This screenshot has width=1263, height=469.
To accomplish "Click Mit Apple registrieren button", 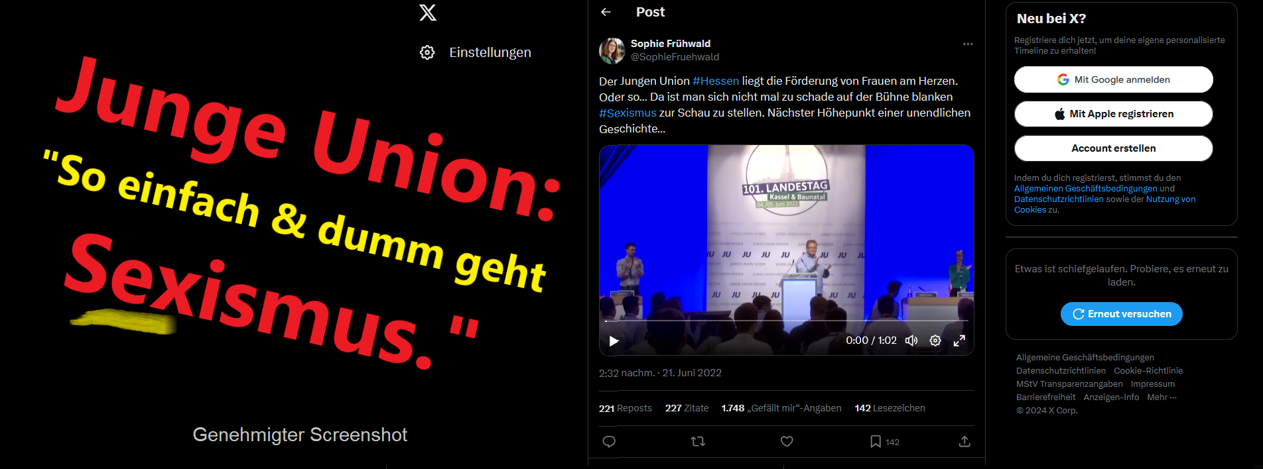I will (x=1114, y=114).
